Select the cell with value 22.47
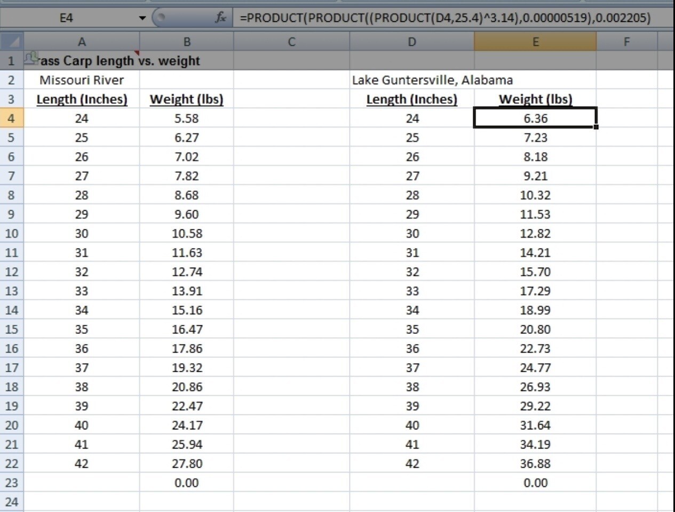 click(187, 406)
